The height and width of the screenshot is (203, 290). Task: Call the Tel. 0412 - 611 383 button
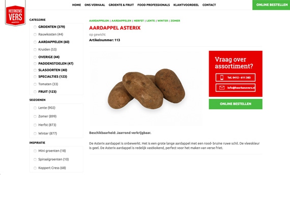(x=236, y=78)
